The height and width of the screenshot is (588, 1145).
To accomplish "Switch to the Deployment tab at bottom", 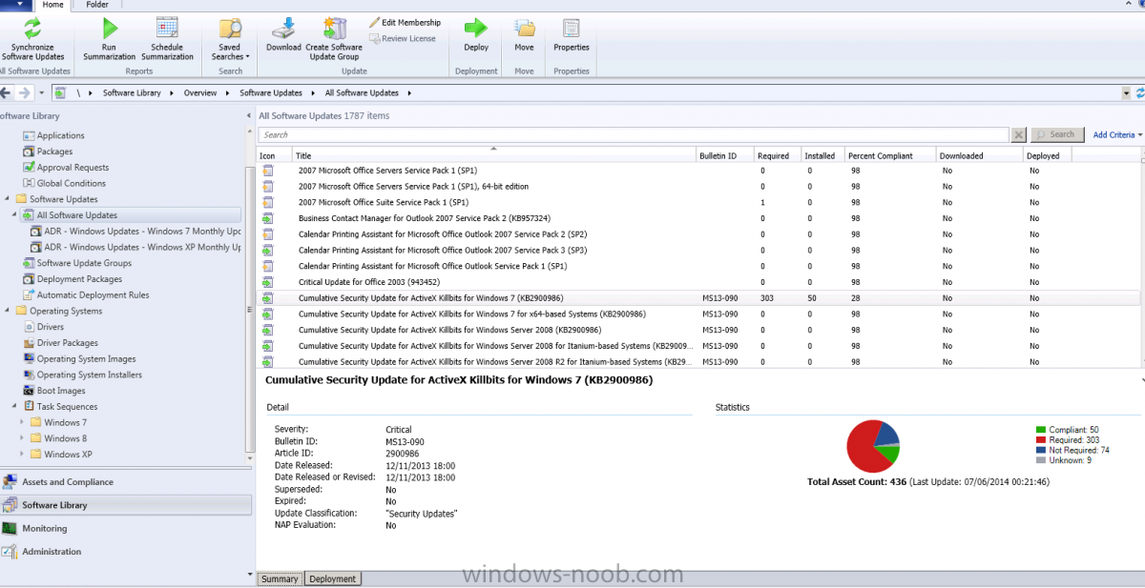I will coord(333,578).
